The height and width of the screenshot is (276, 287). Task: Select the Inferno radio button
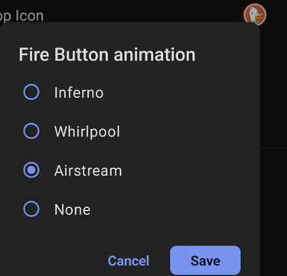31,92
